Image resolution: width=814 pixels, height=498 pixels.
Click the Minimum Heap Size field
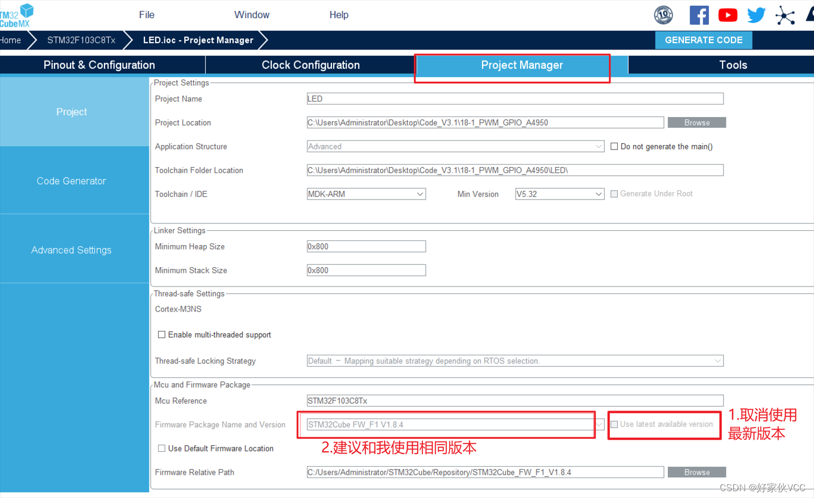click(x=366, y=247)
